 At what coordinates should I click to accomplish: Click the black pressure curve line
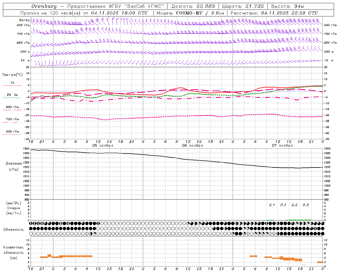(177, 159)
